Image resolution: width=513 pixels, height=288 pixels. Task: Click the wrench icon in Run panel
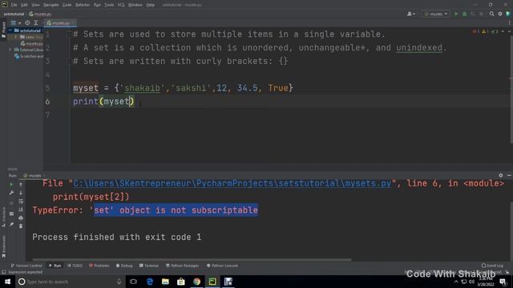(x=11, y=193)
